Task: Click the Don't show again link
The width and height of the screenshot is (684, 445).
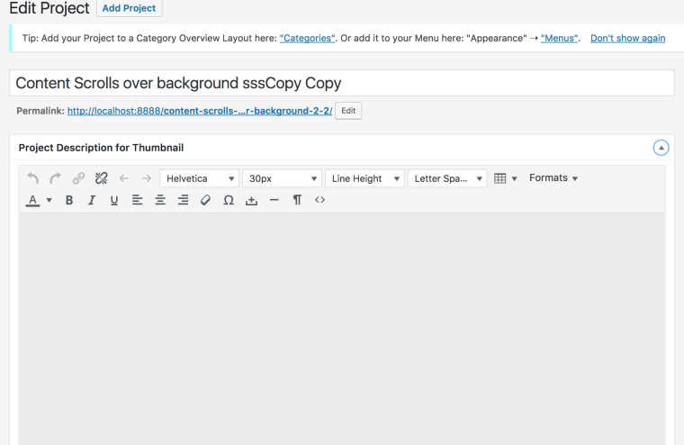Action: point(627,38)
